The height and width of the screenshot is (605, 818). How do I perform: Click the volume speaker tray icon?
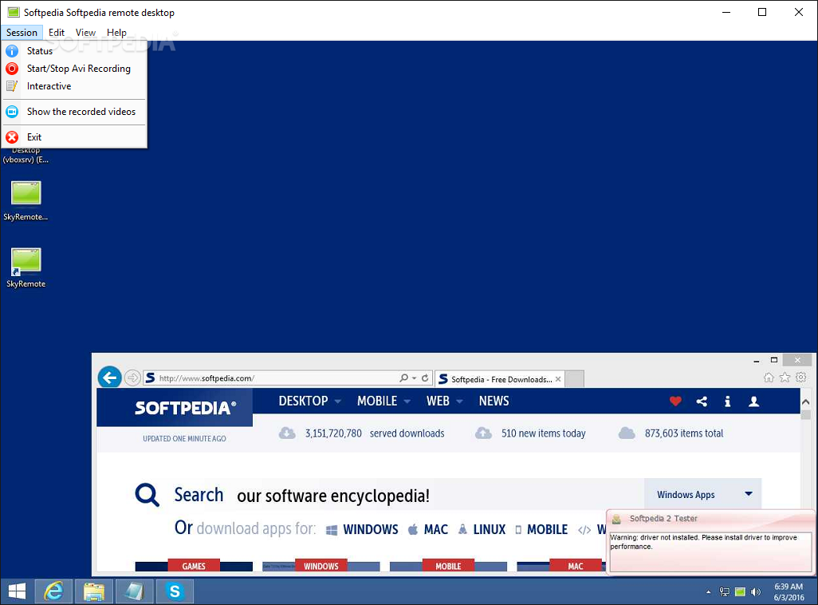755,592
